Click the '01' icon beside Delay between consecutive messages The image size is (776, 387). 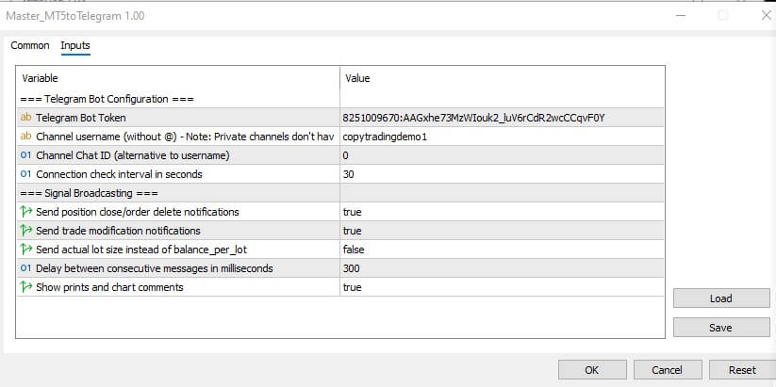[x=25, y=268]
